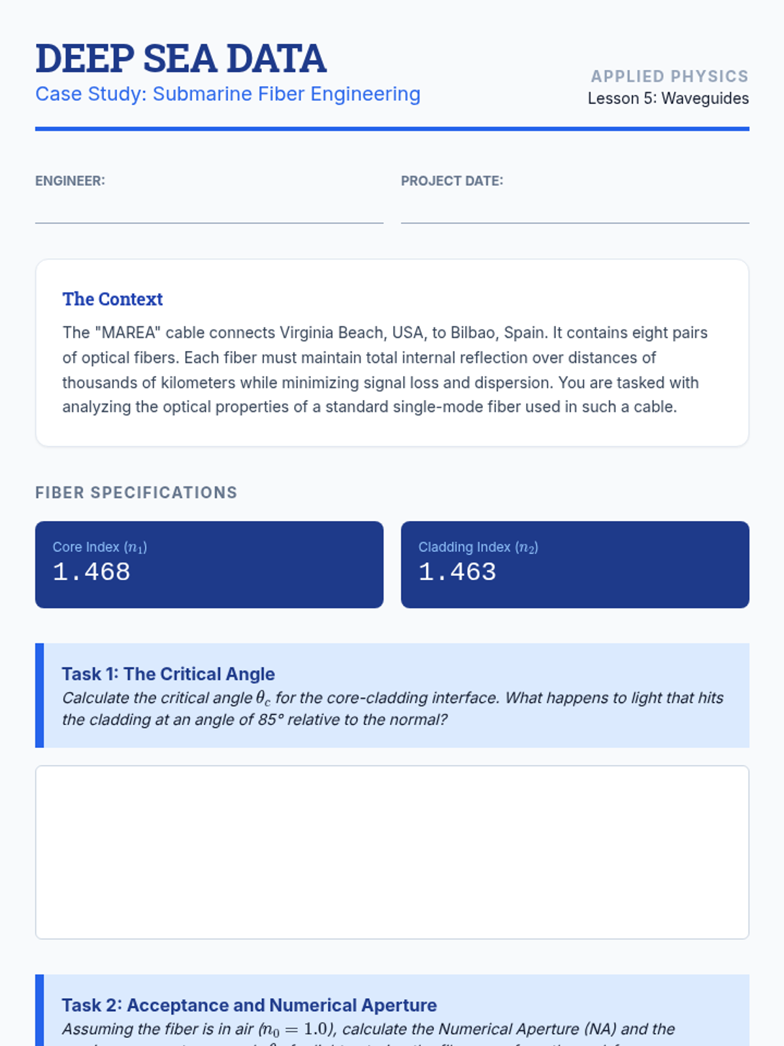The height and width of the screenshot is (1046, 784).
Task: Click the FIBER SPECIFICATIONS heading
Action: tap(136, 493)
